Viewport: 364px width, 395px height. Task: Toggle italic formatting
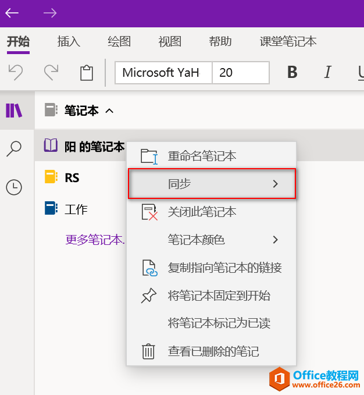tap(327, 72)
